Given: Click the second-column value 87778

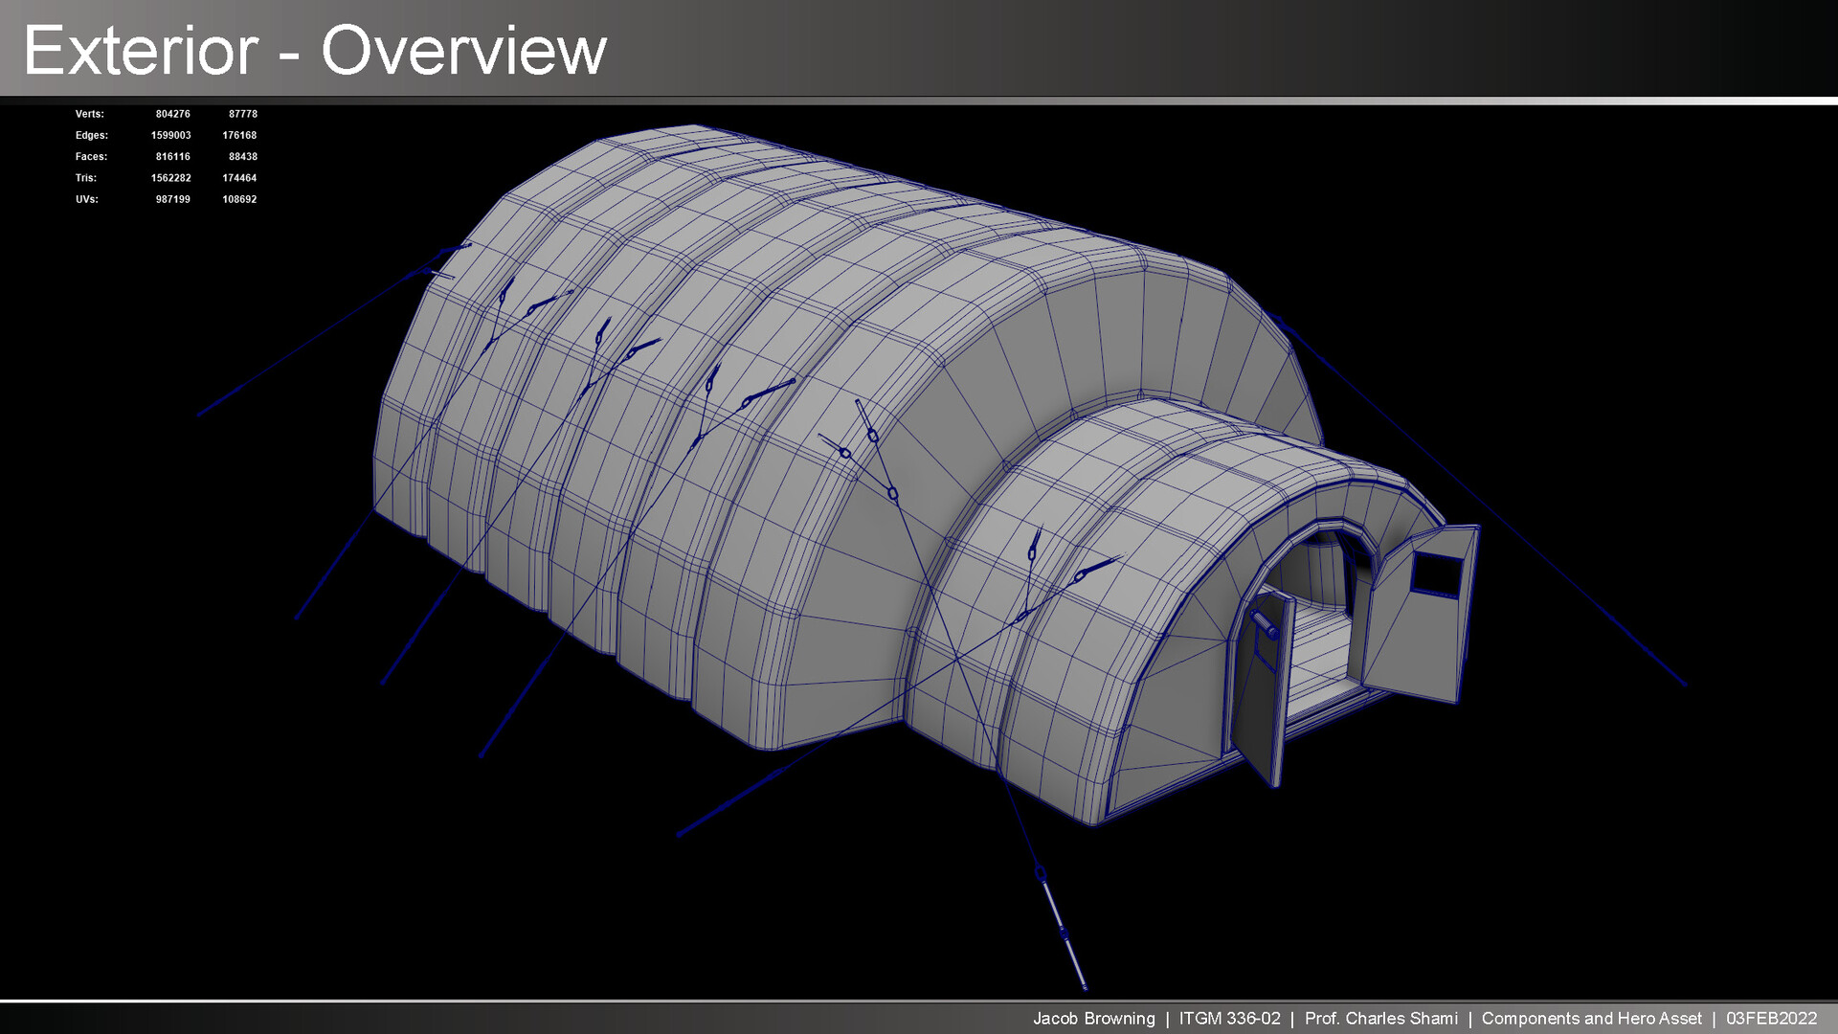Looking at the screenshot, I should click(241, 113).
